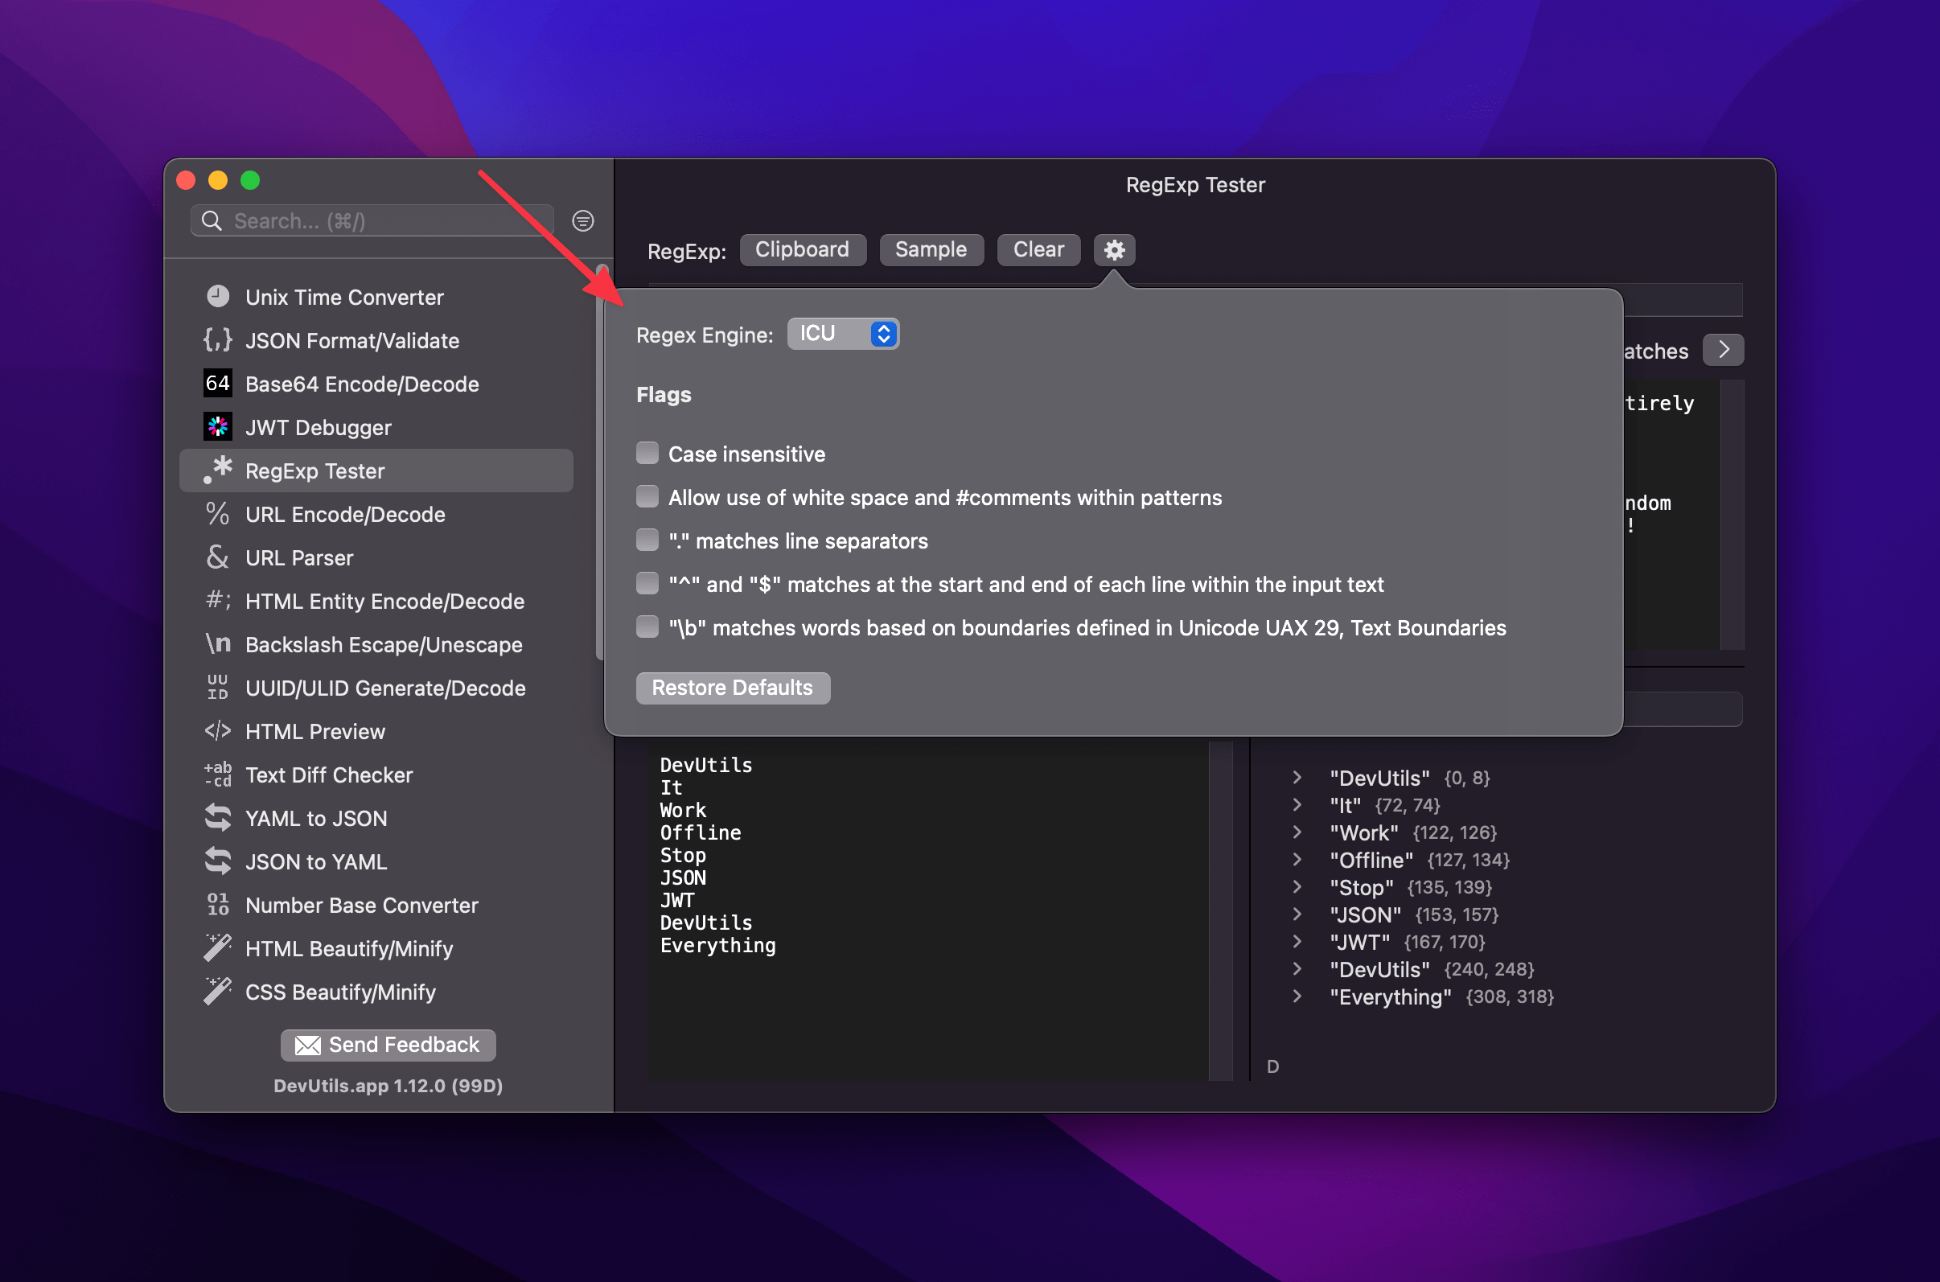Click the HTML Entity Encode/Decode icon
Image resolution: width=1940 pixels, height=1282 pixels.
tap(217, 601)
